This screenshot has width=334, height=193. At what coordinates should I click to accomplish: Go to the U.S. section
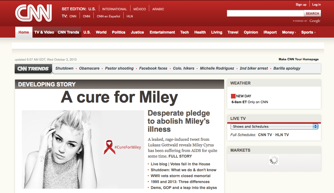87,32
